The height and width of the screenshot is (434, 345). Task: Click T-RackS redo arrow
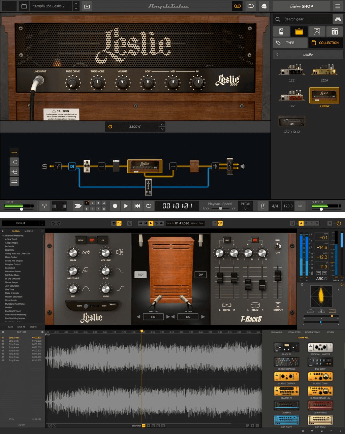pos(58,223)
